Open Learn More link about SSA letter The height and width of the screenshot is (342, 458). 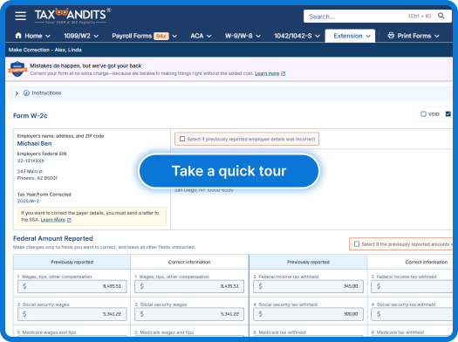[x=53, y=220]
